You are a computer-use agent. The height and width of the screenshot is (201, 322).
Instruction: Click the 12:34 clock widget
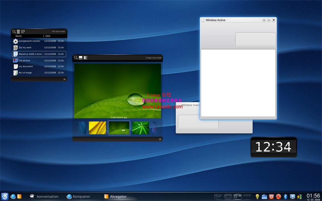click(x=273, y=147)
